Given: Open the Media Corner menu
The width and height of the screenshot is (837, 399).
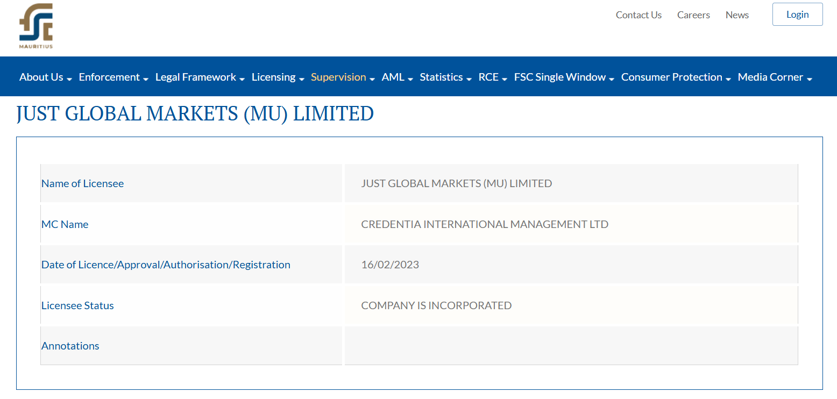Looking at the screenshot, I should pyautogui.click(x=770, y=77).
